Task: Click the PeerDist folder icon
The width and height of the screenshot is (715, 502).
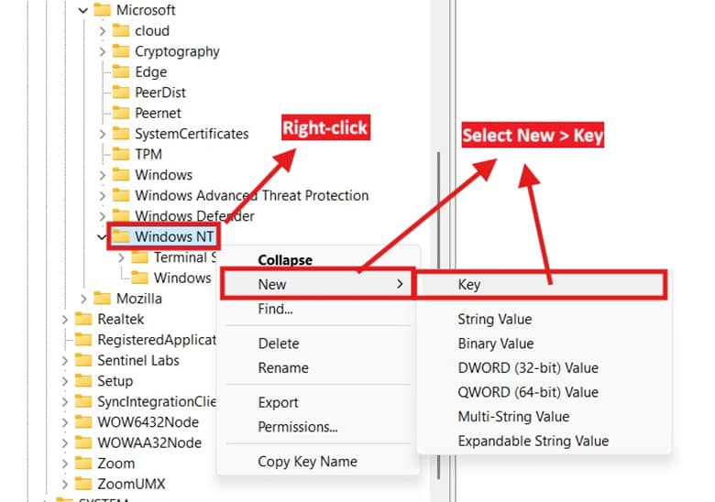Action: point(120,93)
